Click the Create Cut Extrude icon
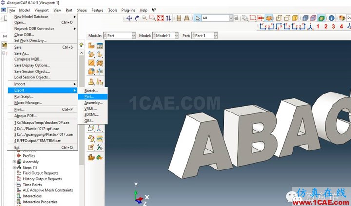The width and height of the screenshot is (351, 206). point(99,63)
